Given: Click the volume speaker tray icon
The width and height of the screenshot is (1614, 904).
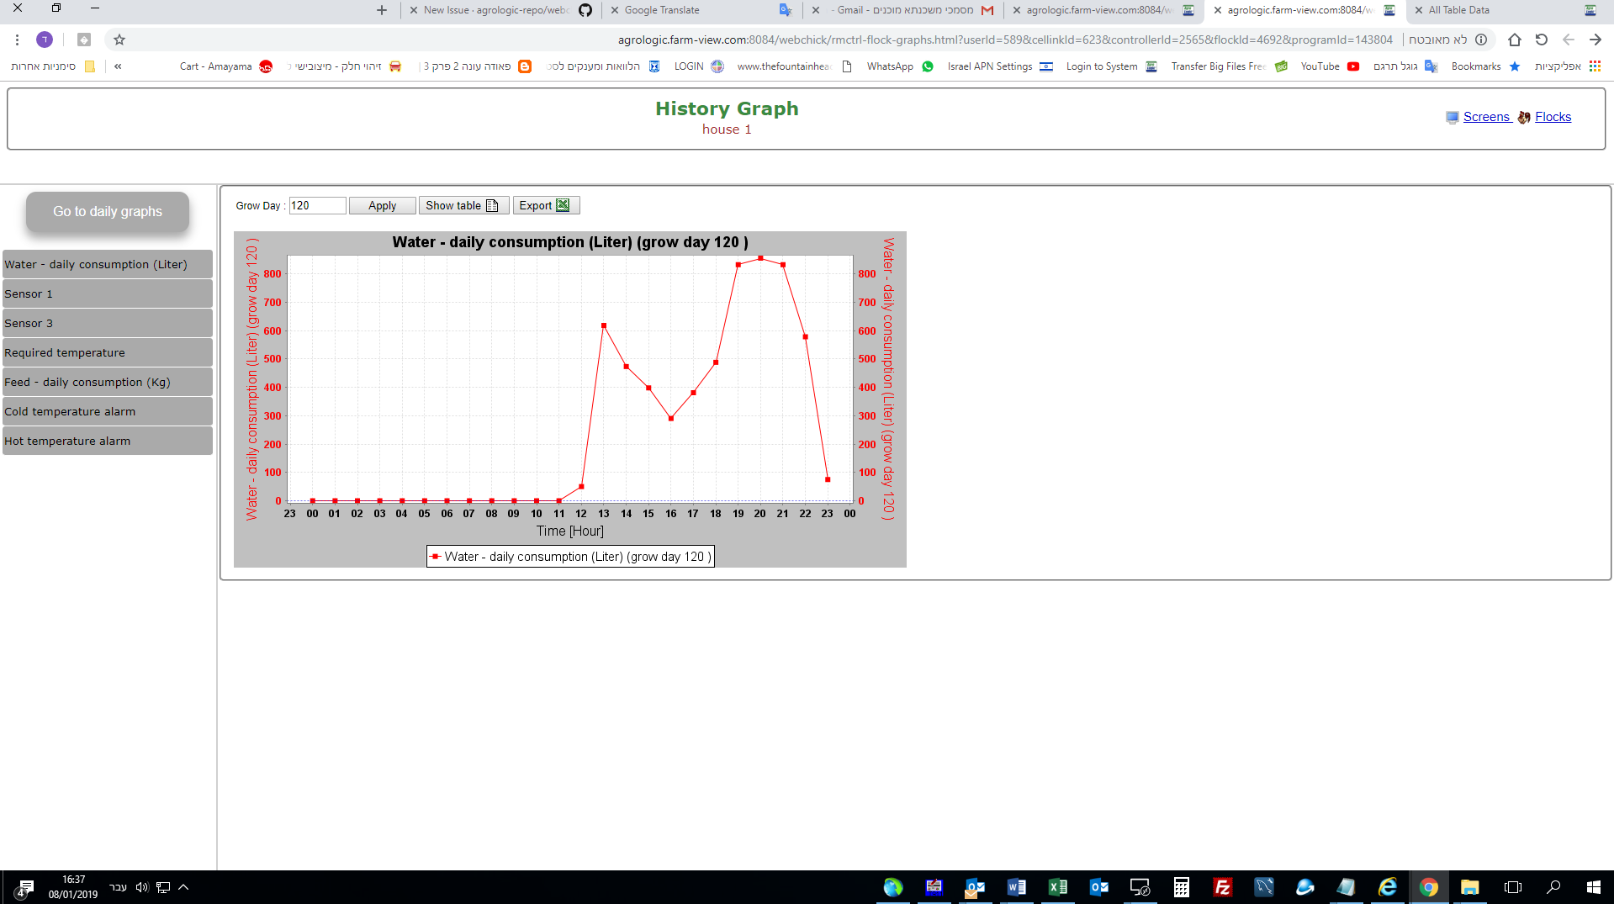Looking at the screenshot, I should (141, 887).
